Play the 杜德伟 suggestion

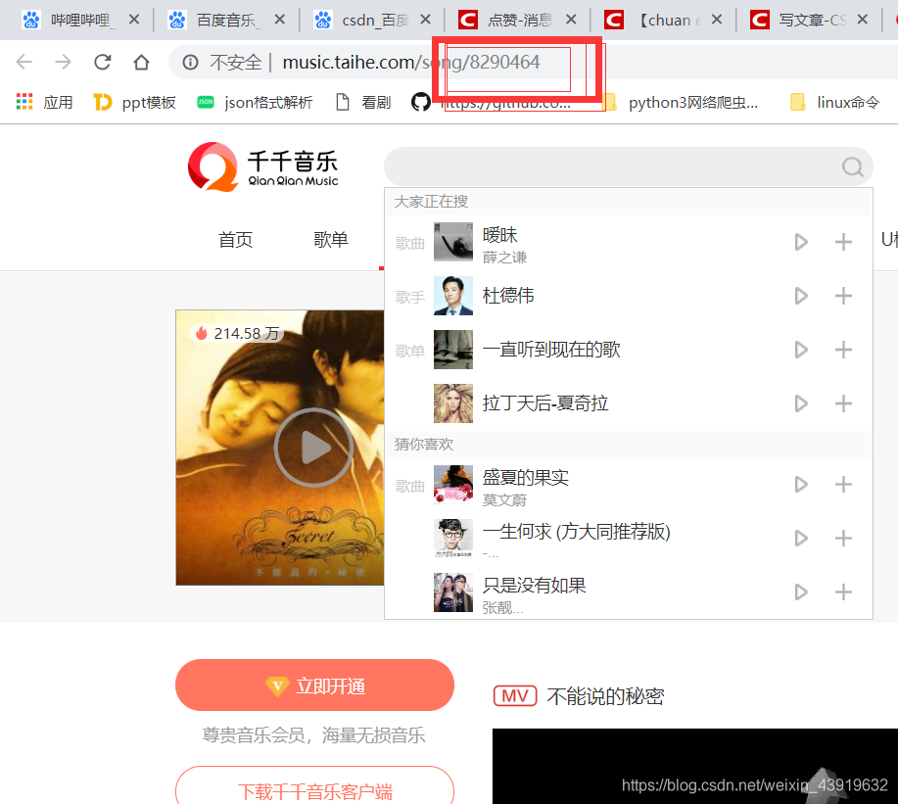point(801,296)
